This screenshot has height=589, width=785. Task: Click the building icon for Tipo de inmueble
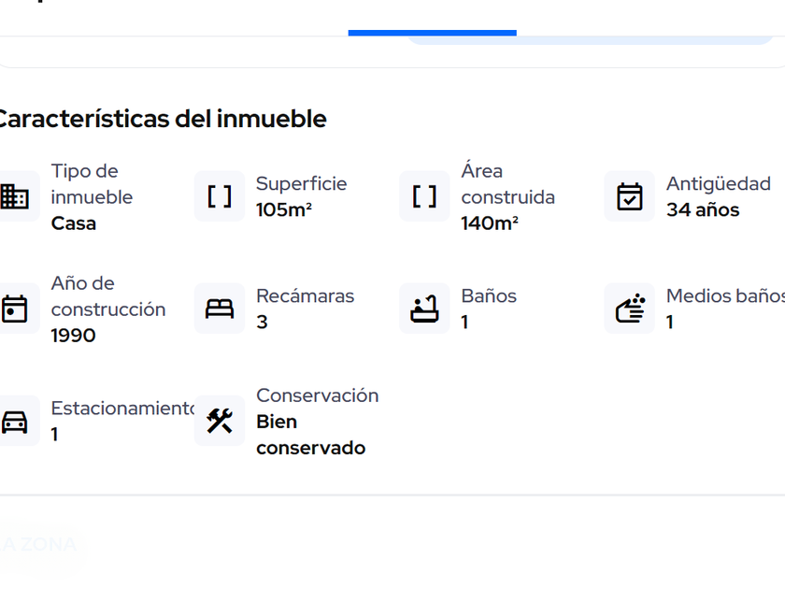pos(15,196)
